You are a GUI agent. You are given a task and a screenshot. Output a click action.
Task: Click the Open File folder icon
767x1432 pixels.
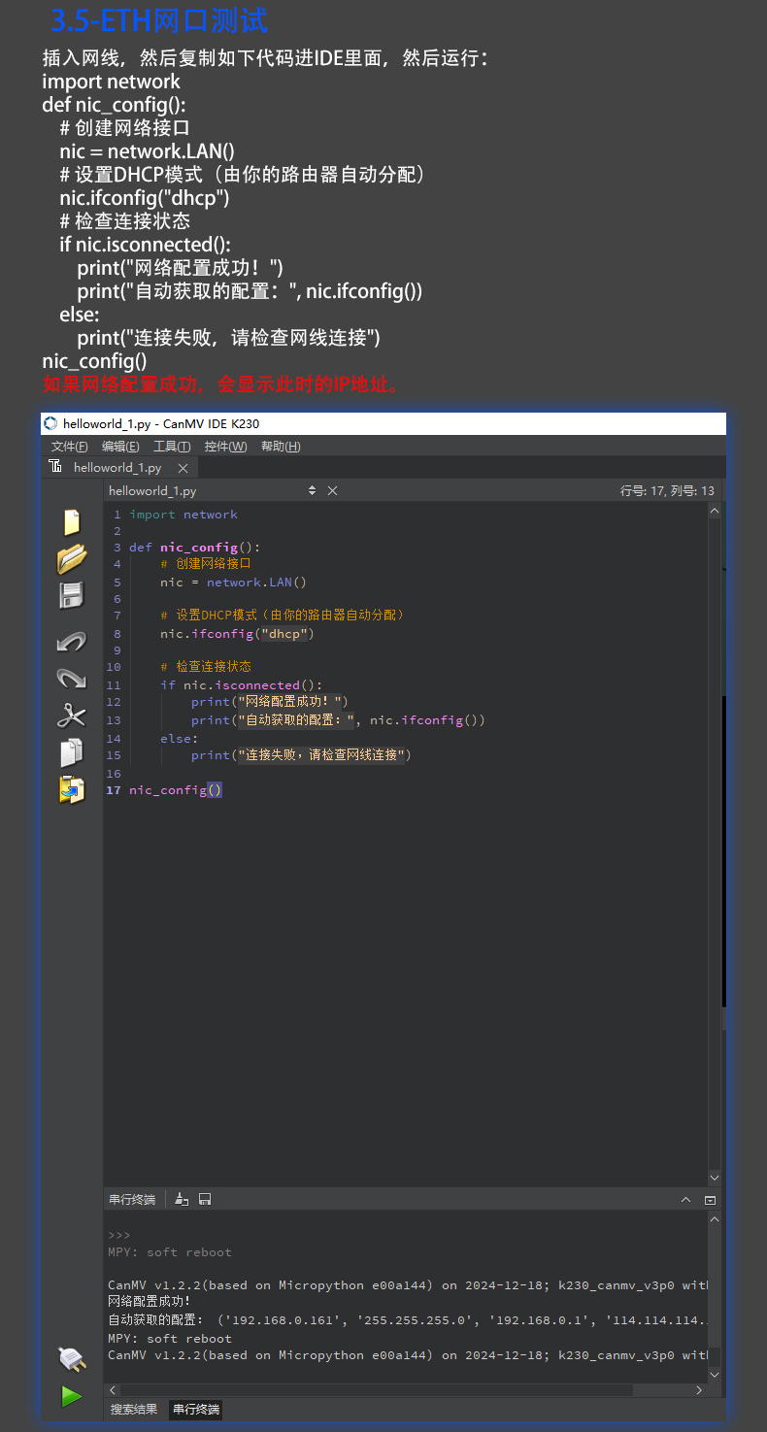click(x=72, y=558)
